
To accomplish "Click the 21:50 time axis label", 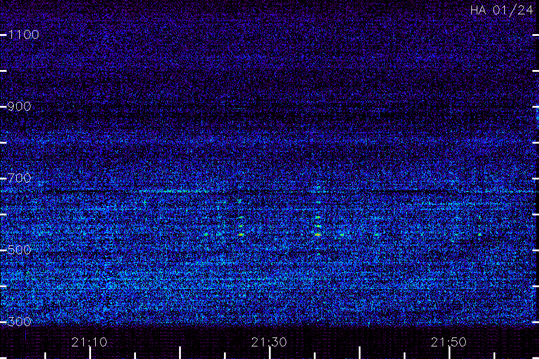I will (x=449, y=342).
